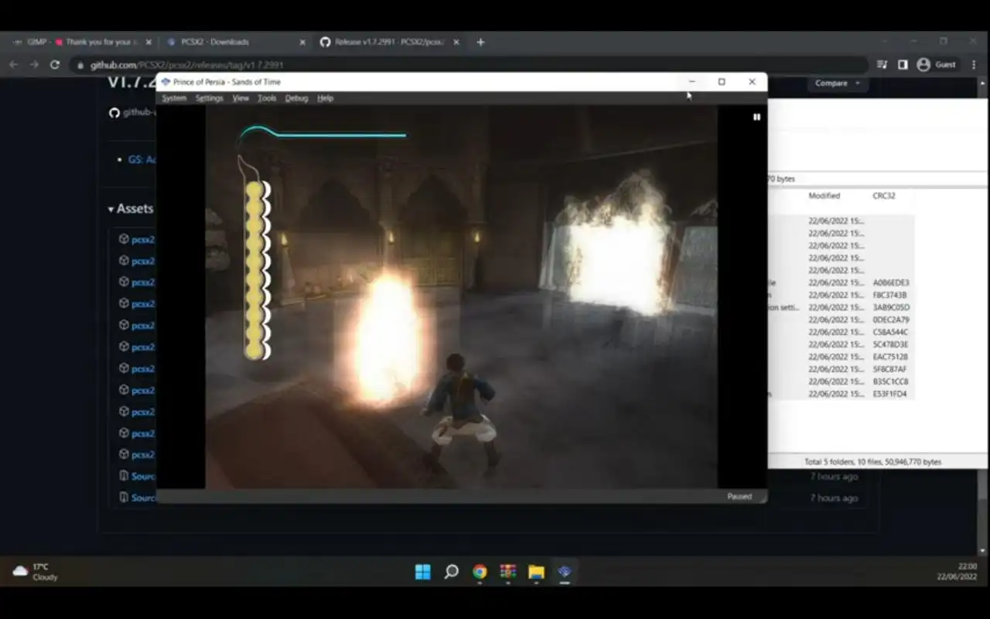The image size is (990, 619).
Task: Select archive row with CRC 5C478D3E
Action: (x=841, y=345)
